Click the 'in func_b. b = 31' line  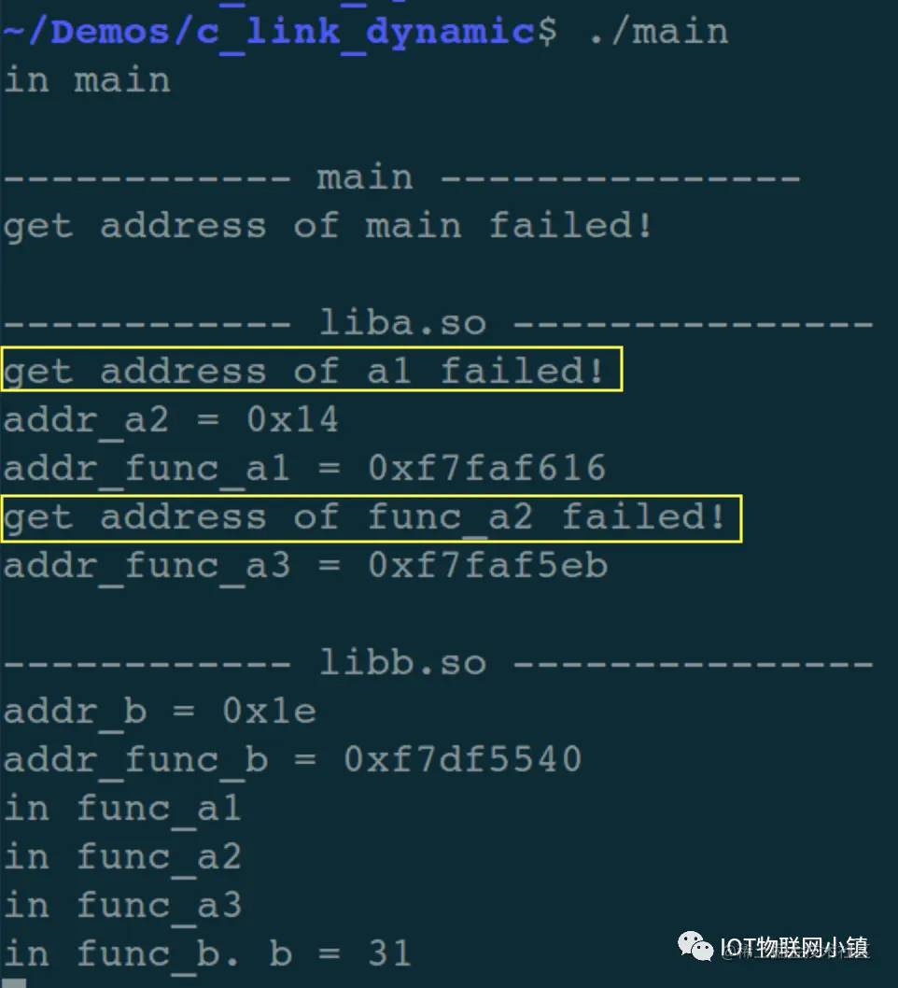pyautogui.click(x=207, y=954)
